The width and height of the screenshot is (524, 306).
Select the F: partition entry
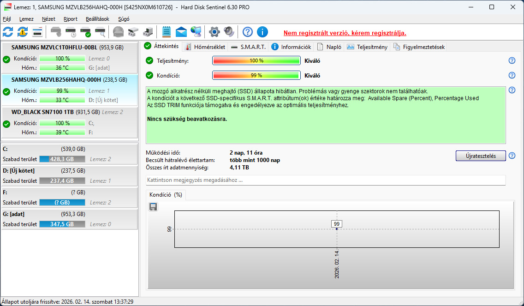pyautogui.click(x=70, y=198)
